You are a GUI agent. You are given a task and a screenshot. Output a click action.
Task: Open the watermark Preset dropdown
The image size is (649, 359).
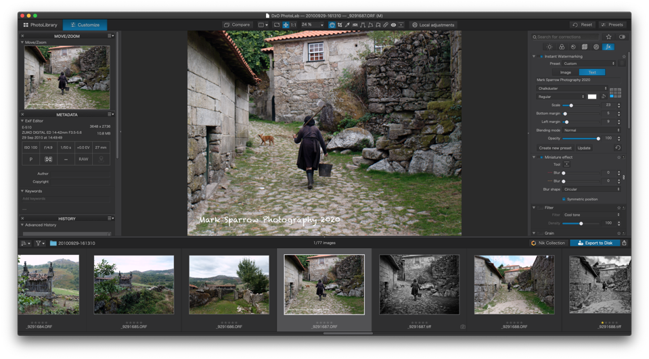(x=589, y=64)
